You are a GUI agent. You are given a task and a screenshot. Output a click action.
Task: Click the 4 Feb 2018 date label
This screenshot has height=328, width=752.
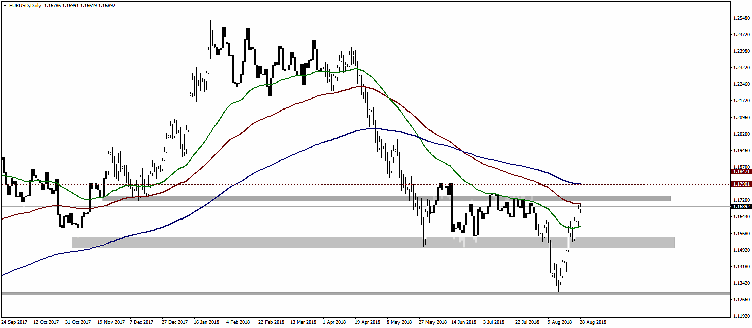coord(238,322)
